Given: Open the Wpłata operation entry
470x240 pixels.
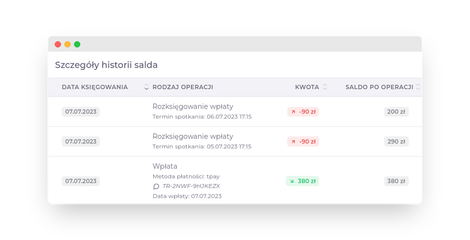Looking at the screenshot, I should point(165,166).
